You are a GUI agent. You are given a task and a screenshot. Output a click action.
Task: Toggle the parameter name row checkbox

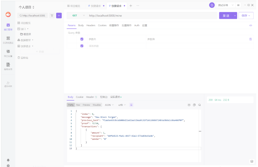pos(82,39)
